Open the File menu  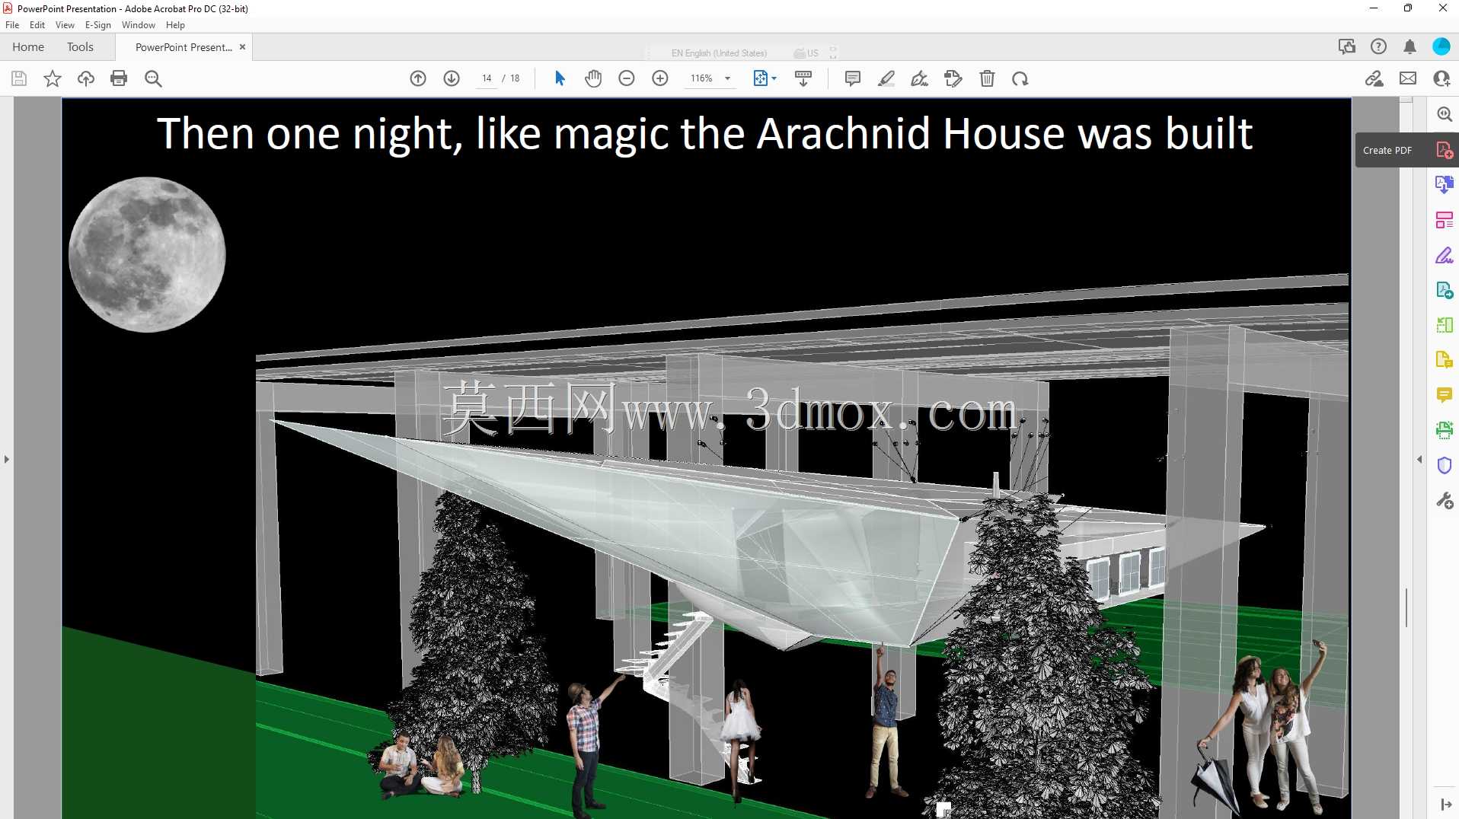12,25
